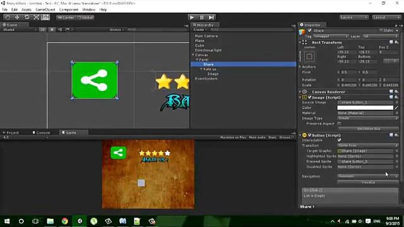Select the Rotate tool
The height and width of the screenshot is (227, 404).
pyautogui.click(x=27, y=17)
